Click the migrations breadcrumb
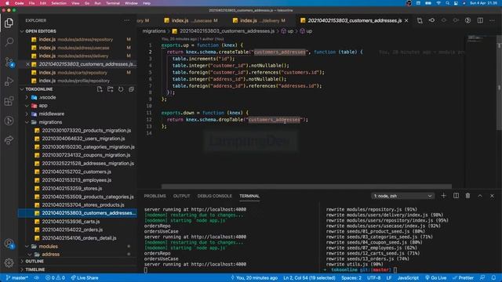 [154, 31]
